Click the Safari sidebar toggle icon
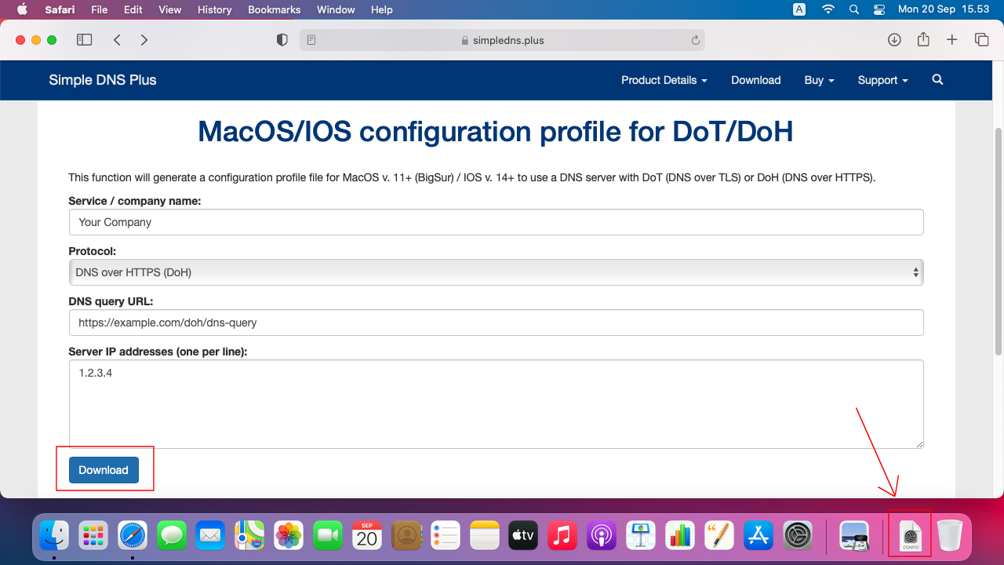This screenshot has height=565, width=1004. (x=84, y=40)
